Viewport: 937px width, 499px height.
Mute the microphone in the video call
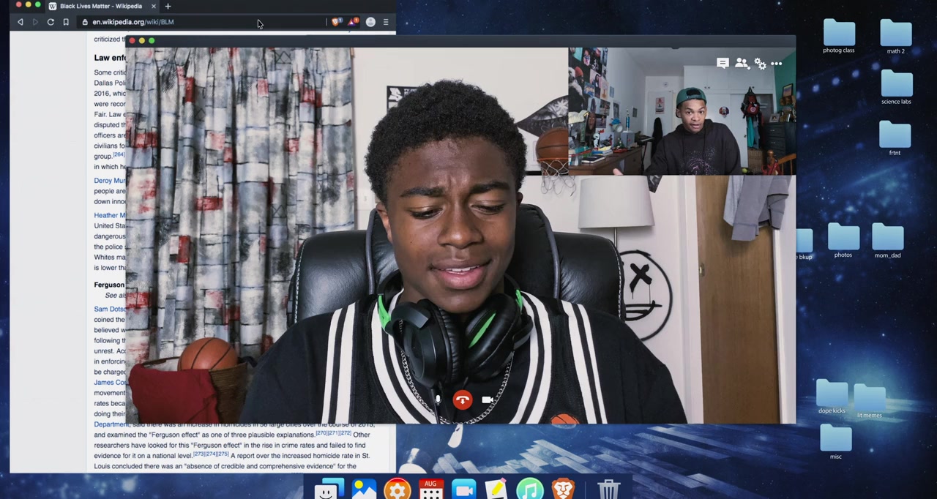click(x=438, y=400)
